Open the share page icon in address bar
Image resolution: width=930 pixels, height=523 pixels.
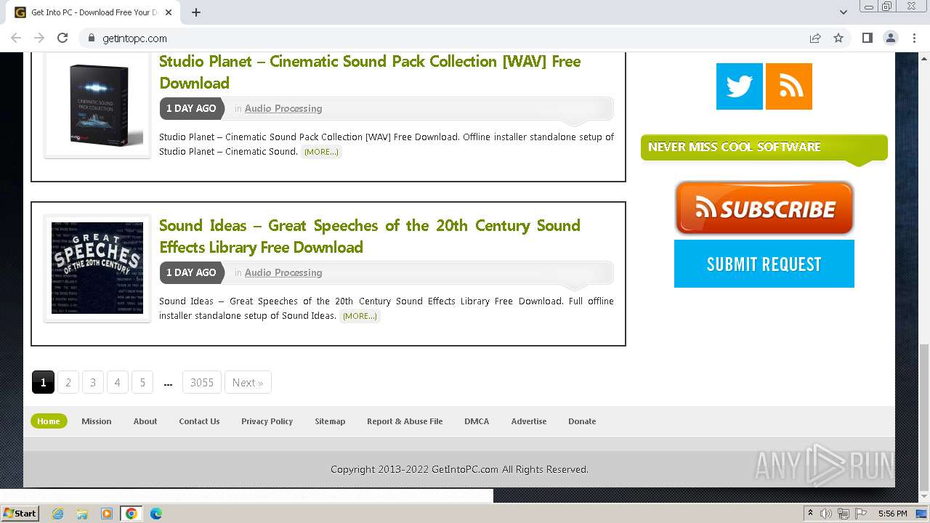[x=815, y=38]
